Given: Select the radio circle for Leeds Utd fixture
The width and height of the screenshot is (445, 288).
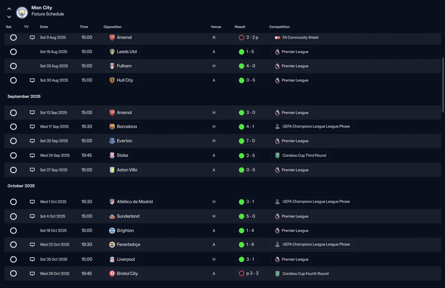Looking at the screenshot, I should (13, 52).
